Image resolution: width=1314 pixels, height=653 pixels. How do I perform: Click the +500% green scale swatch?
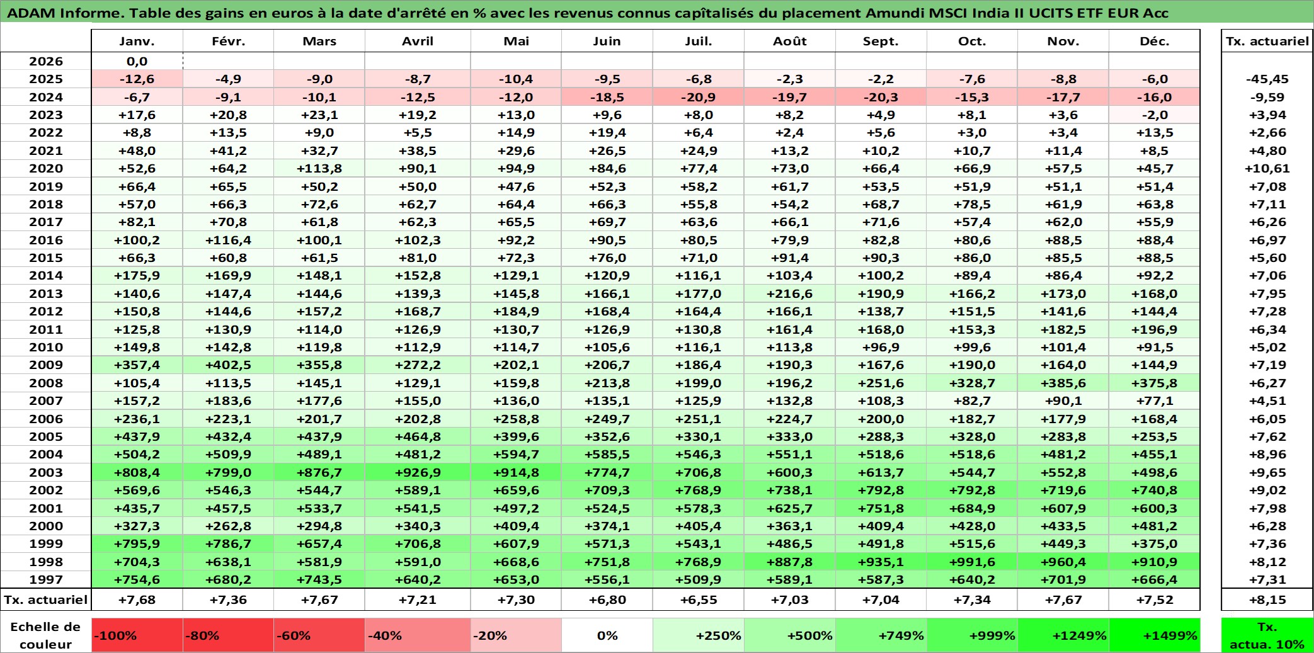(790, 635)
